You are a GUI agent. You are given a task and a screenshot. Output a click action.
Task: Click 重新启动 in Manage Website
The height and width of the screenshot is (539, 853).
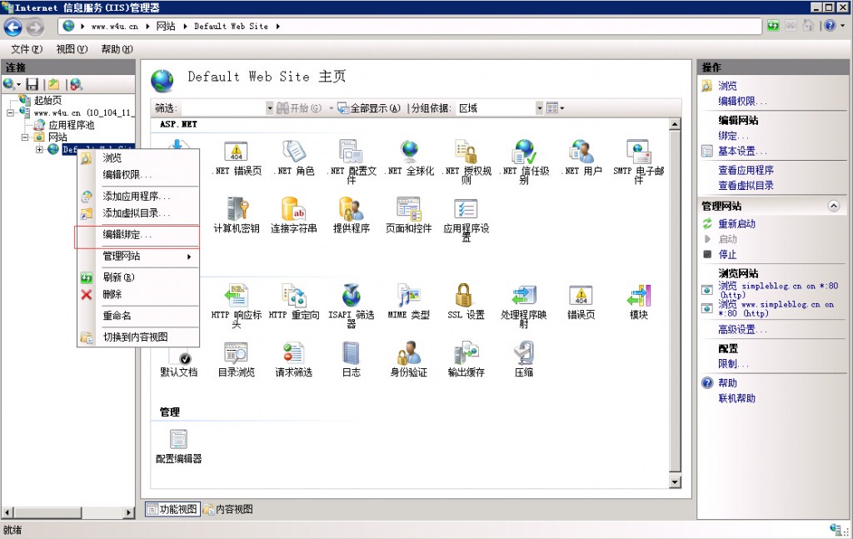click(x=736, y=223)
